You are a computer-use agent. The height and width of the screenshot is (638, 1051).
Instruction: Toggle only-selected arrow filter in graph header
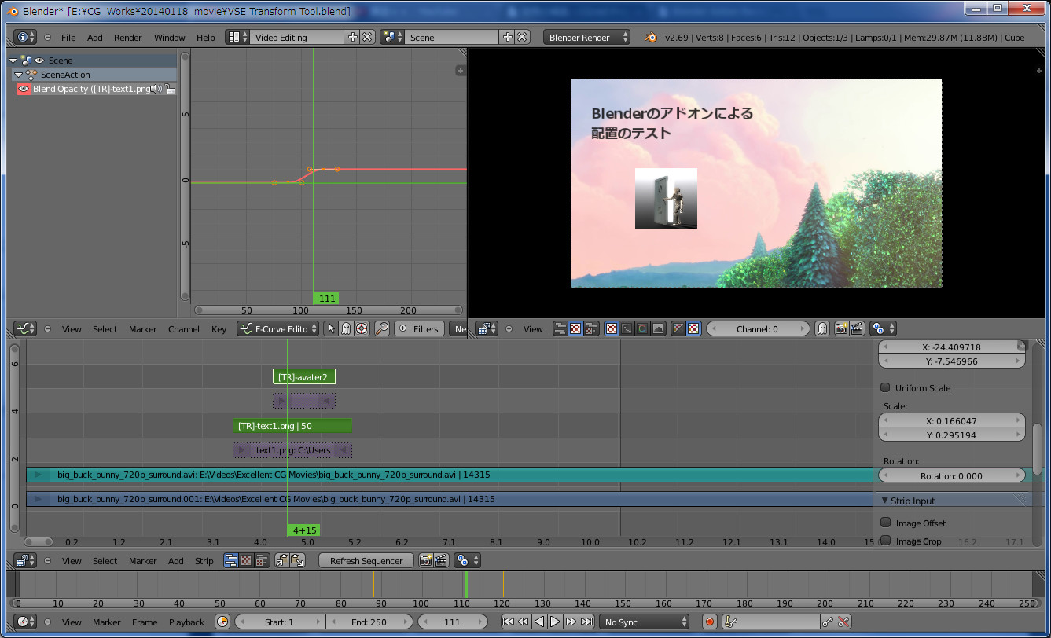[x=331, y=329]
